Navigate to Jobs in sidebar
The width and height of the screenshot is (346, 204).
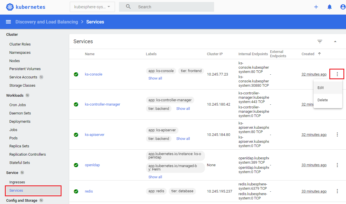click(x=13, y=130)
